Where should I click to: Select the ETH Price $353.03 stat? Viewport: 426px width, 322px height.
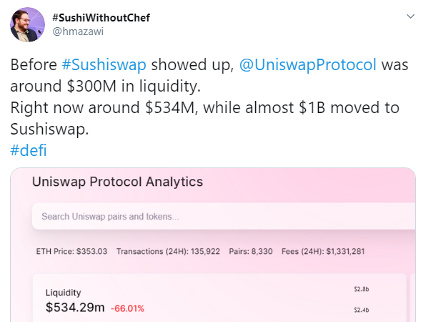[71, 251]
